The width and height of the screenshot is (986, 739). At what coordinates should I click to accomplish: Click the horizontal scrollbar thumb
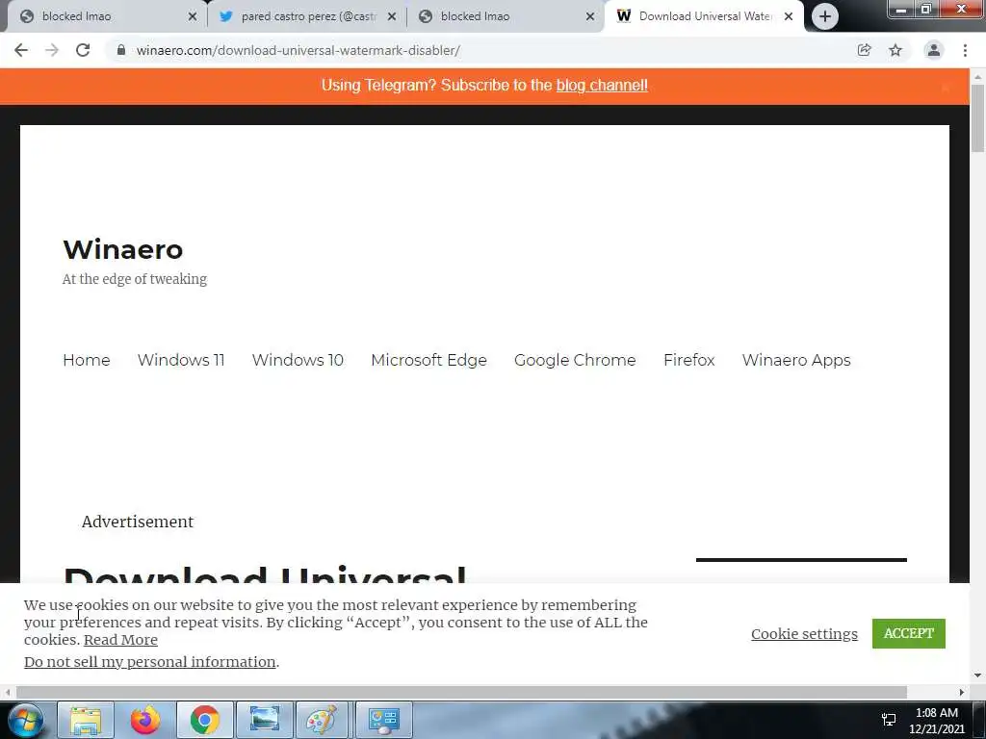point(461,692)
